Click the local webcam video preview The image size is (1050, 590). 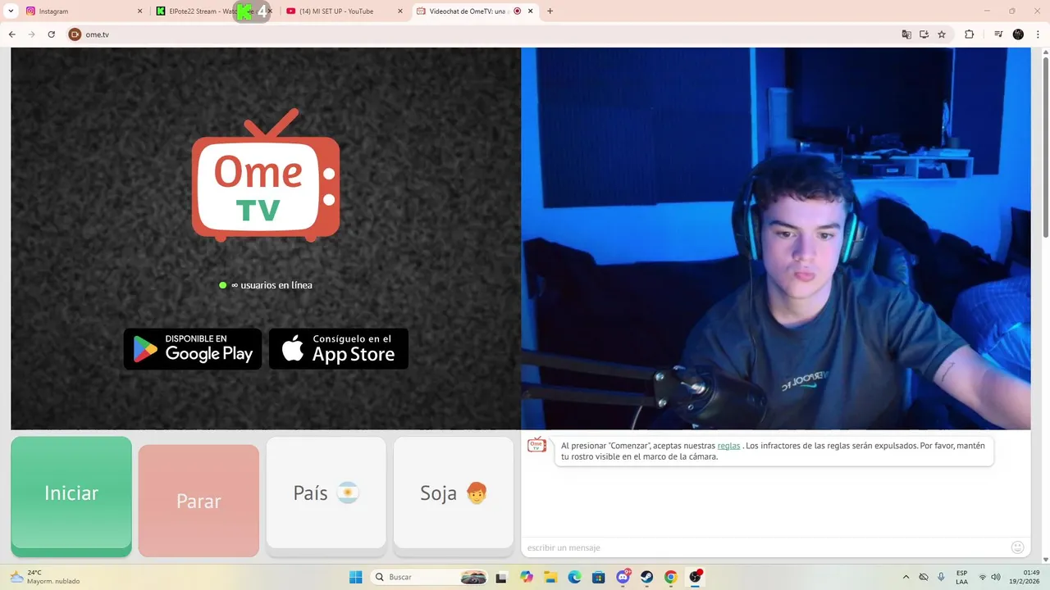(775, 238)
